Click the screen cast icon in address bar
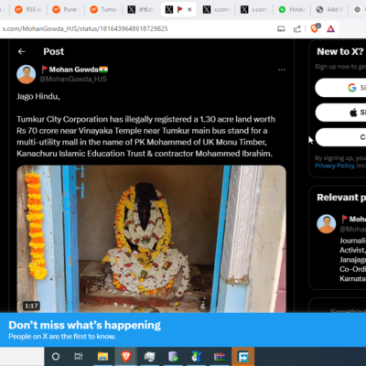 coord(281,28)
